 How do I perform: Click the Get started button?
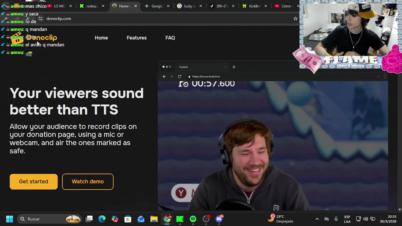coord(34,181)
